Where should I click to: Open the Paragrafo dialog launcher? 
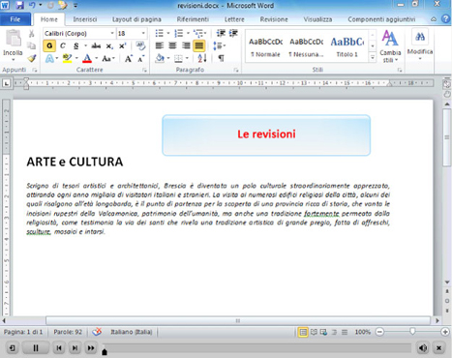click(236, 70)
